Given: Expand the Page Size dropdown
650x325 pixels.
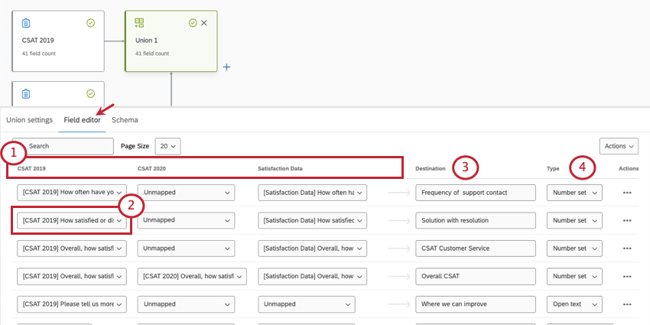Looking at the screenshot, I should pos(167,145).
